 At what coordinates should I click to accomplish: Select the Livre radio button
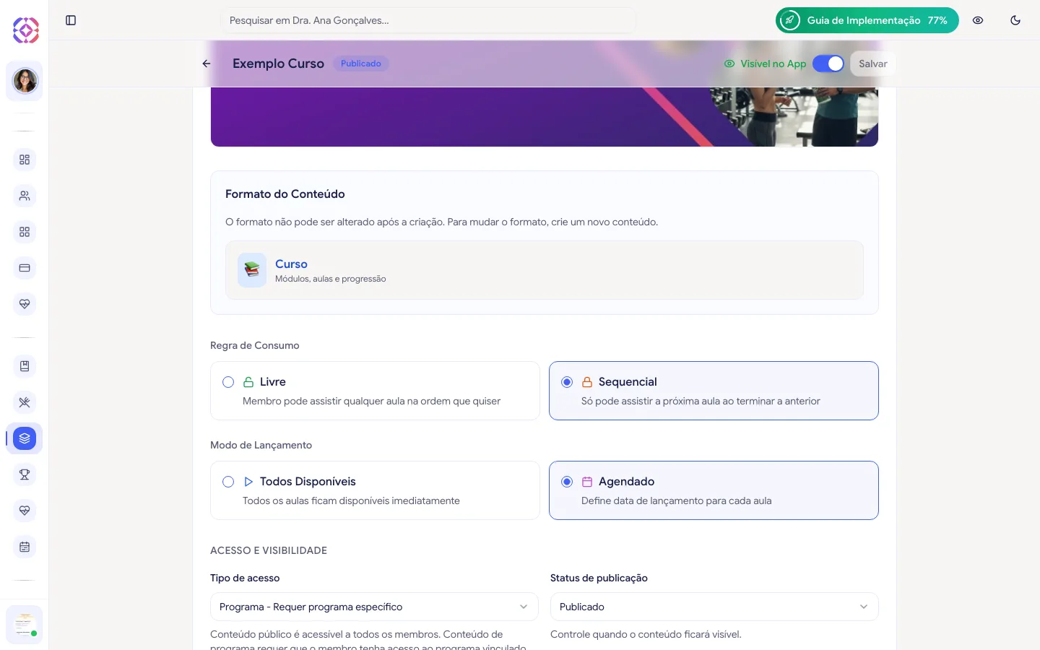(x=228, y=382)
